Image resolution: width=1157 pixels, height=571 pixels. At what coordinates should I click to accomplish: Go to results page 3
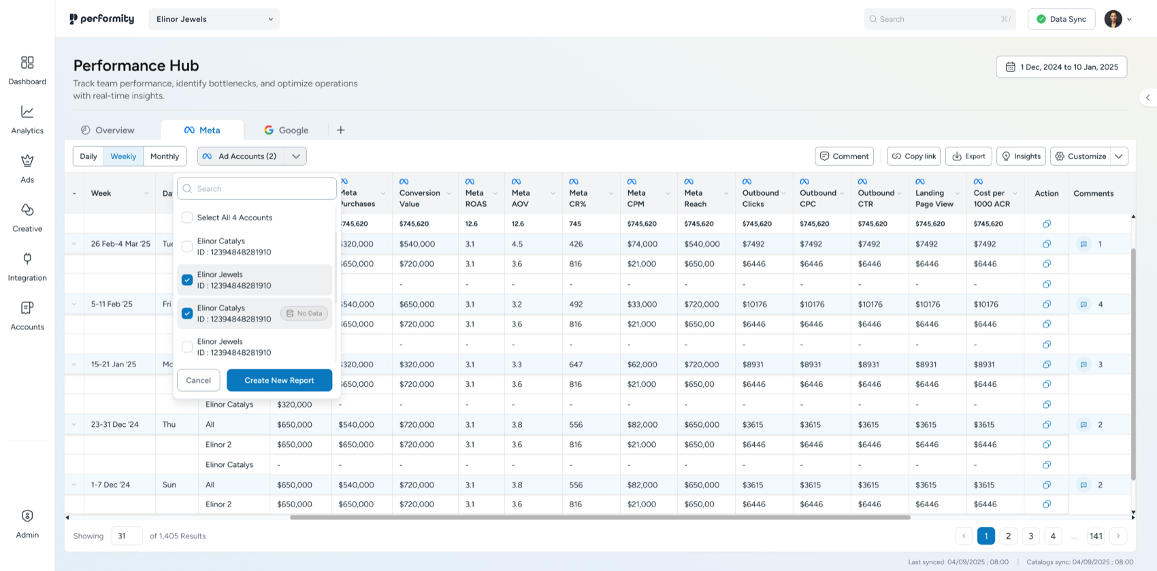(1030, 536)
